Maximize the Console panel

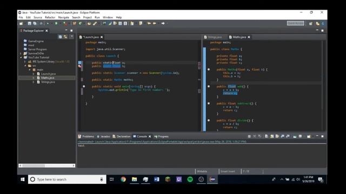coord(322,136)
